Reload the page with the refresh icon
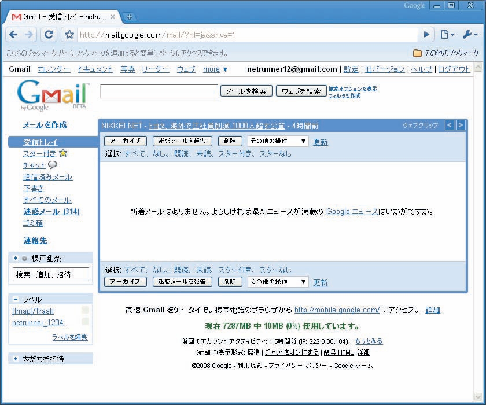This screenshot has width=486, height=405. [49, 34]
